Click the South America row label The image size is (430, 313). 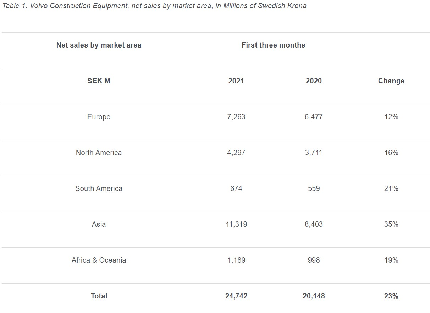click(x=99, y=188)
